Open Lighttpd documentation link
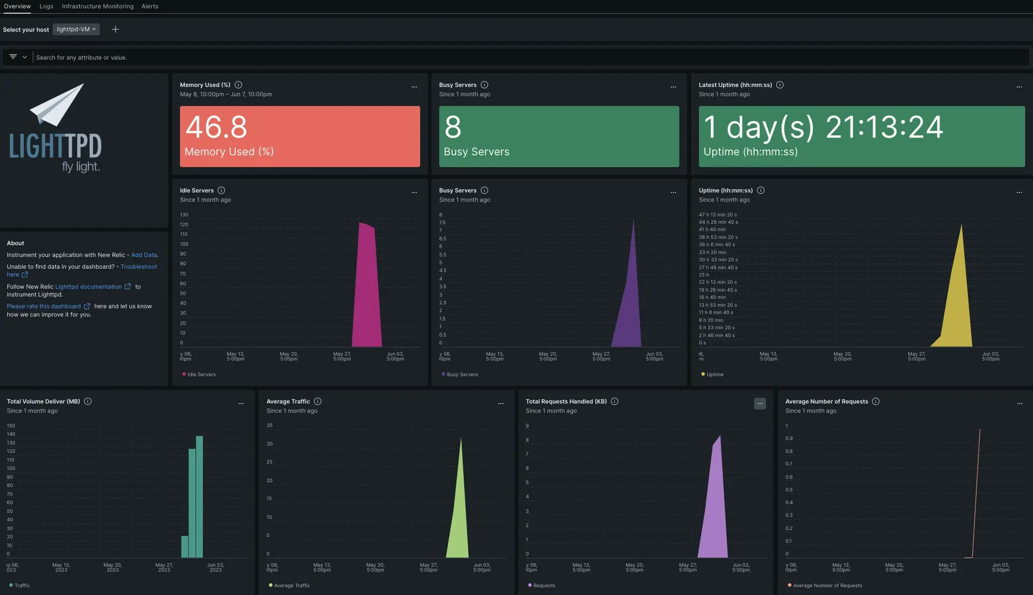The width and height of the screenshot is (1033, 595). [88, 287]
